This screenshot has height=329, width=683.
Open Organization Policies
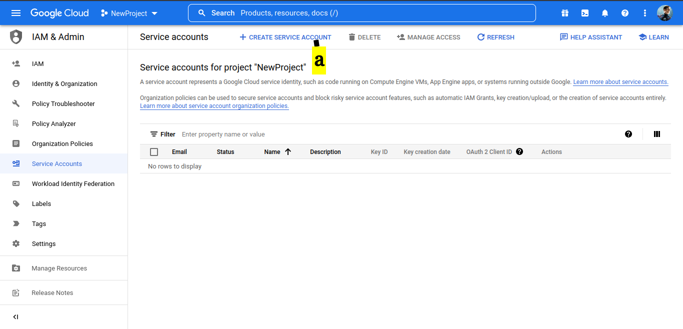click(63, 143)
